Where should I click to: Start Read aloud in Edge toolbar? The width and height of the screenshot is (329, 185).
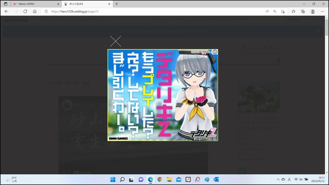pyautogui.click(x=267, y=11)
